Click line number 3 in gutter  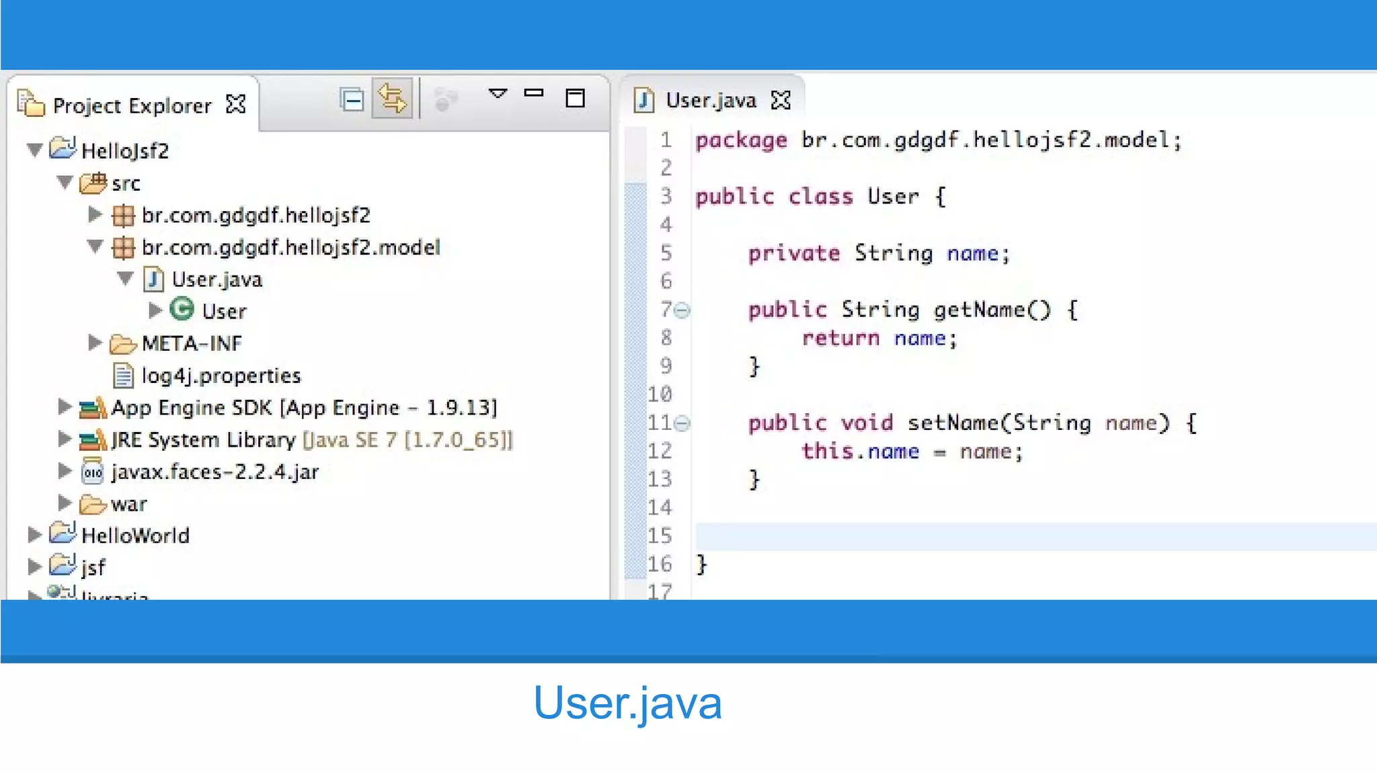click(x=666, y=196)
